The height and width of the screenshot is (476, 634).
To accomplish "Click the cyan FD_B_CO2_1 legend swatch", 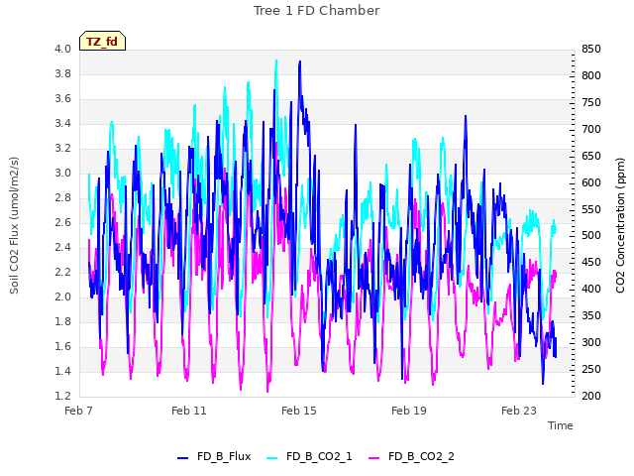I will pos(272,458).
